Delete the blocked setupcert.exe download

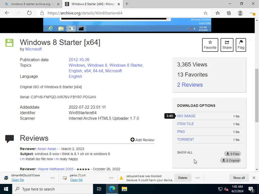(x=183, y=178)
